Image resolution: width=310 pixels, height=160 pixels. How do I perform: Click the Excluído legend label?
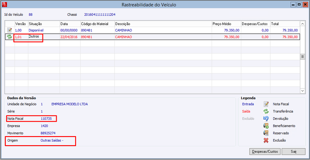click(248, 119)
